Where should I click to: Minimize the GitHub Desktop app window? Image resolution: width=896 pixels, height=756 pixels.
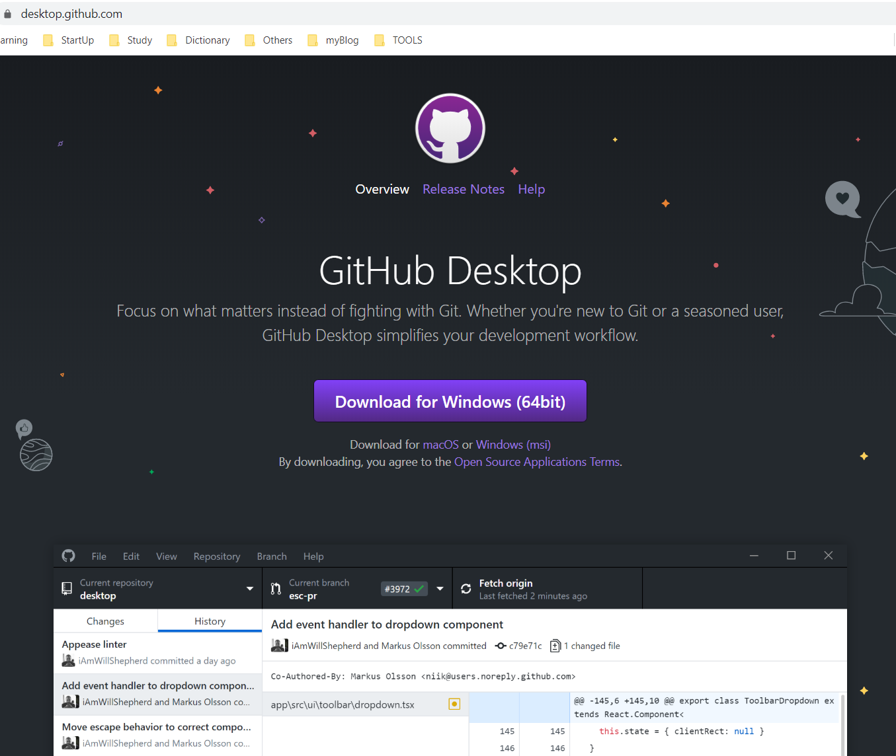(x=754, y=556)
